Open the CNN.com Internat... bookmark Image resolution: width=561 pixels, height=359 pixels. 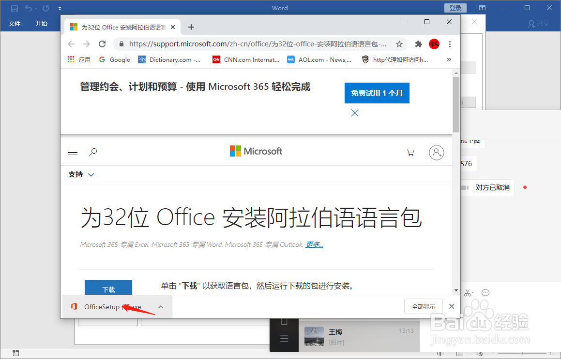click(246, 59)
